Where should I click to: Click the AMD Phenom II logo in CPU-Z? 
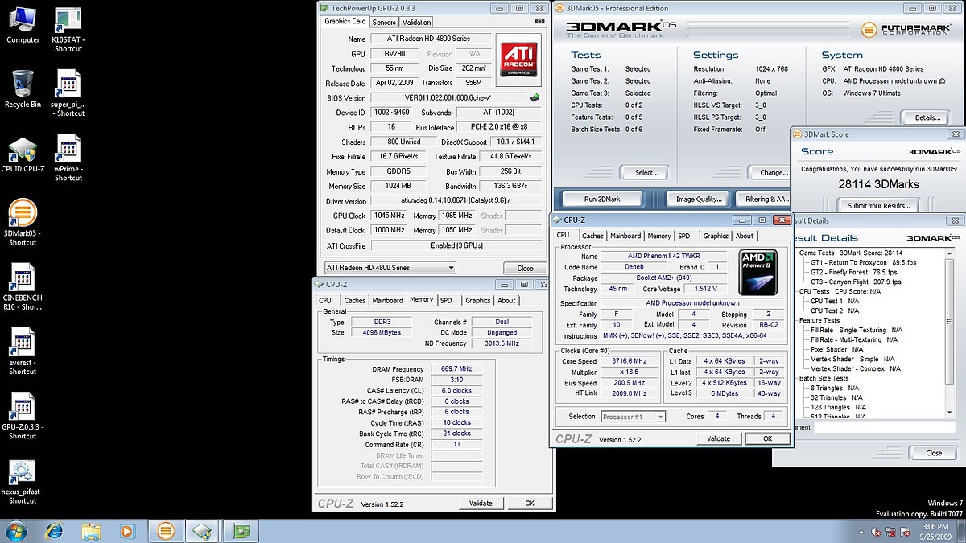click(758, 273)
